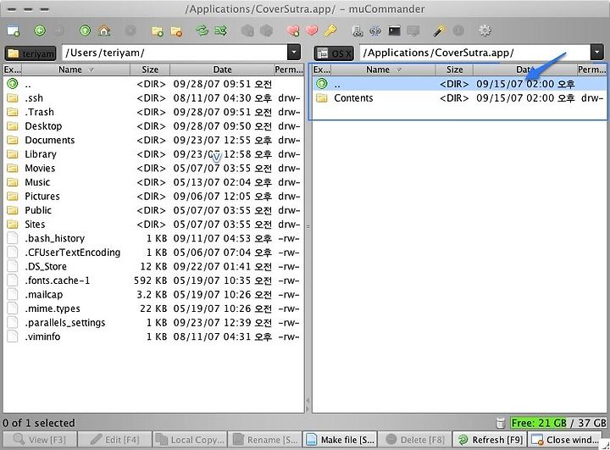The height and width of the screenshot is (450, 610).
Task: Select the Music folder
Action: click(x=153, y=182)
